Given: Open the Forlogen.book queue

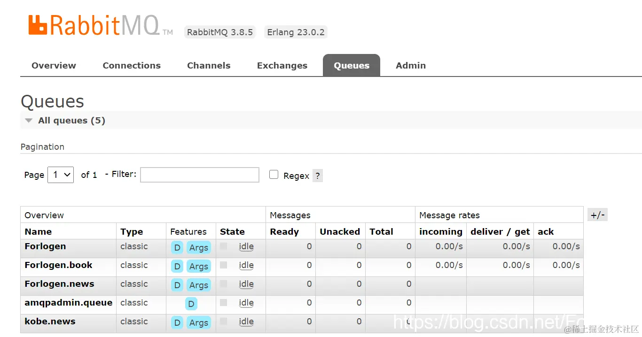Looking at the screenshot, I should (58, 265).
